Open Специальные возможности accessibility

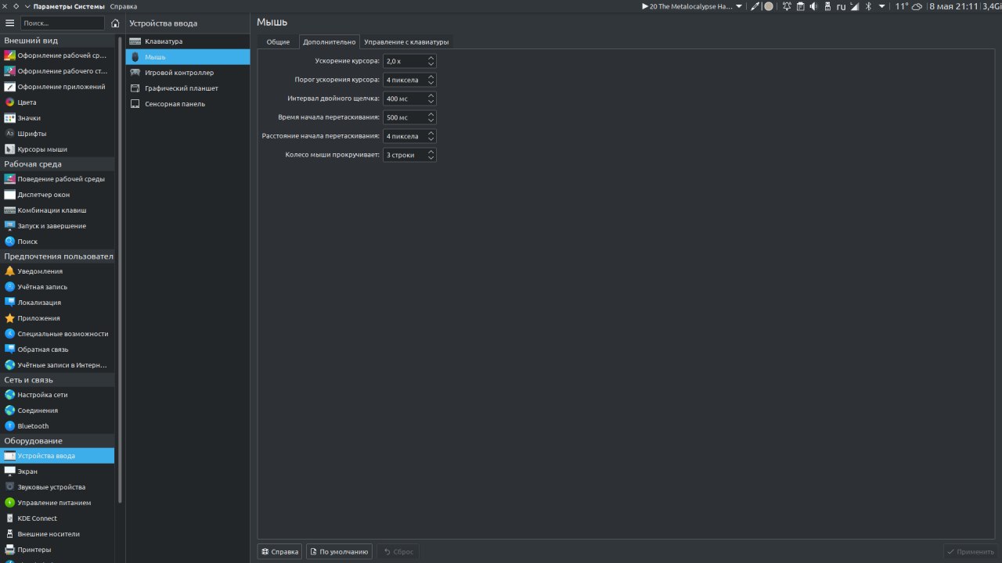click(57, 334)
